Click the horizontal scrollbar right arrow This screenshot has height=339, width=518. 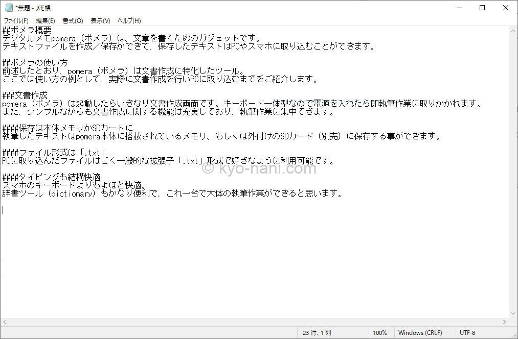pyautogui.click(x=505, y=322)
